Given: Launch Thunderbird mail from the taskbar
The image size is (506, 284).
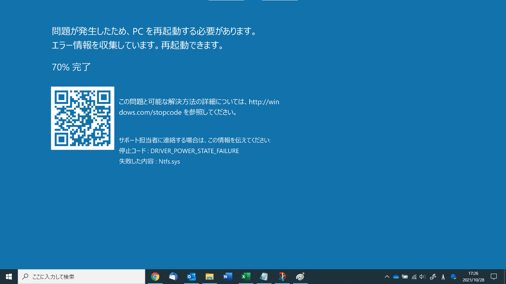Looking at the screenshot, I should tap(173, 277).
